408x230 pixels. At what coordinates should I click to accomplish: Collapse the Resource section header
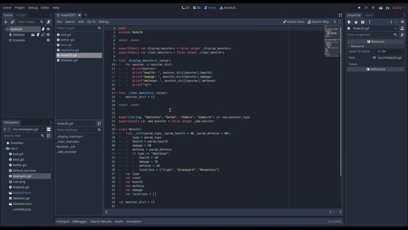pyautogui.click(x=375, y=42)
